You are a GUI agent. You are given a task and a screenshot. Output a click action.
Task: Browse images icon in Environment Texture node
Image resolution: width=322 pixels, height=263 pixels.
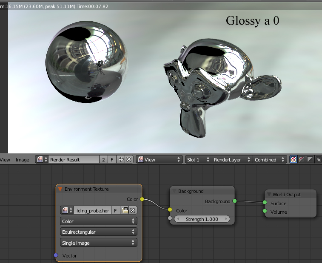pos(67,210)
